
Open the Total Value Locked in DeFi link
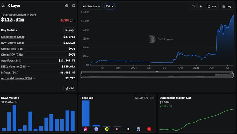18,15
